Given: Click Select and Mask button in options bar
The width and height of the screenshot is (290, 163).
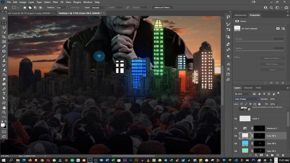Looking at the screenshot, I should 162,8.
